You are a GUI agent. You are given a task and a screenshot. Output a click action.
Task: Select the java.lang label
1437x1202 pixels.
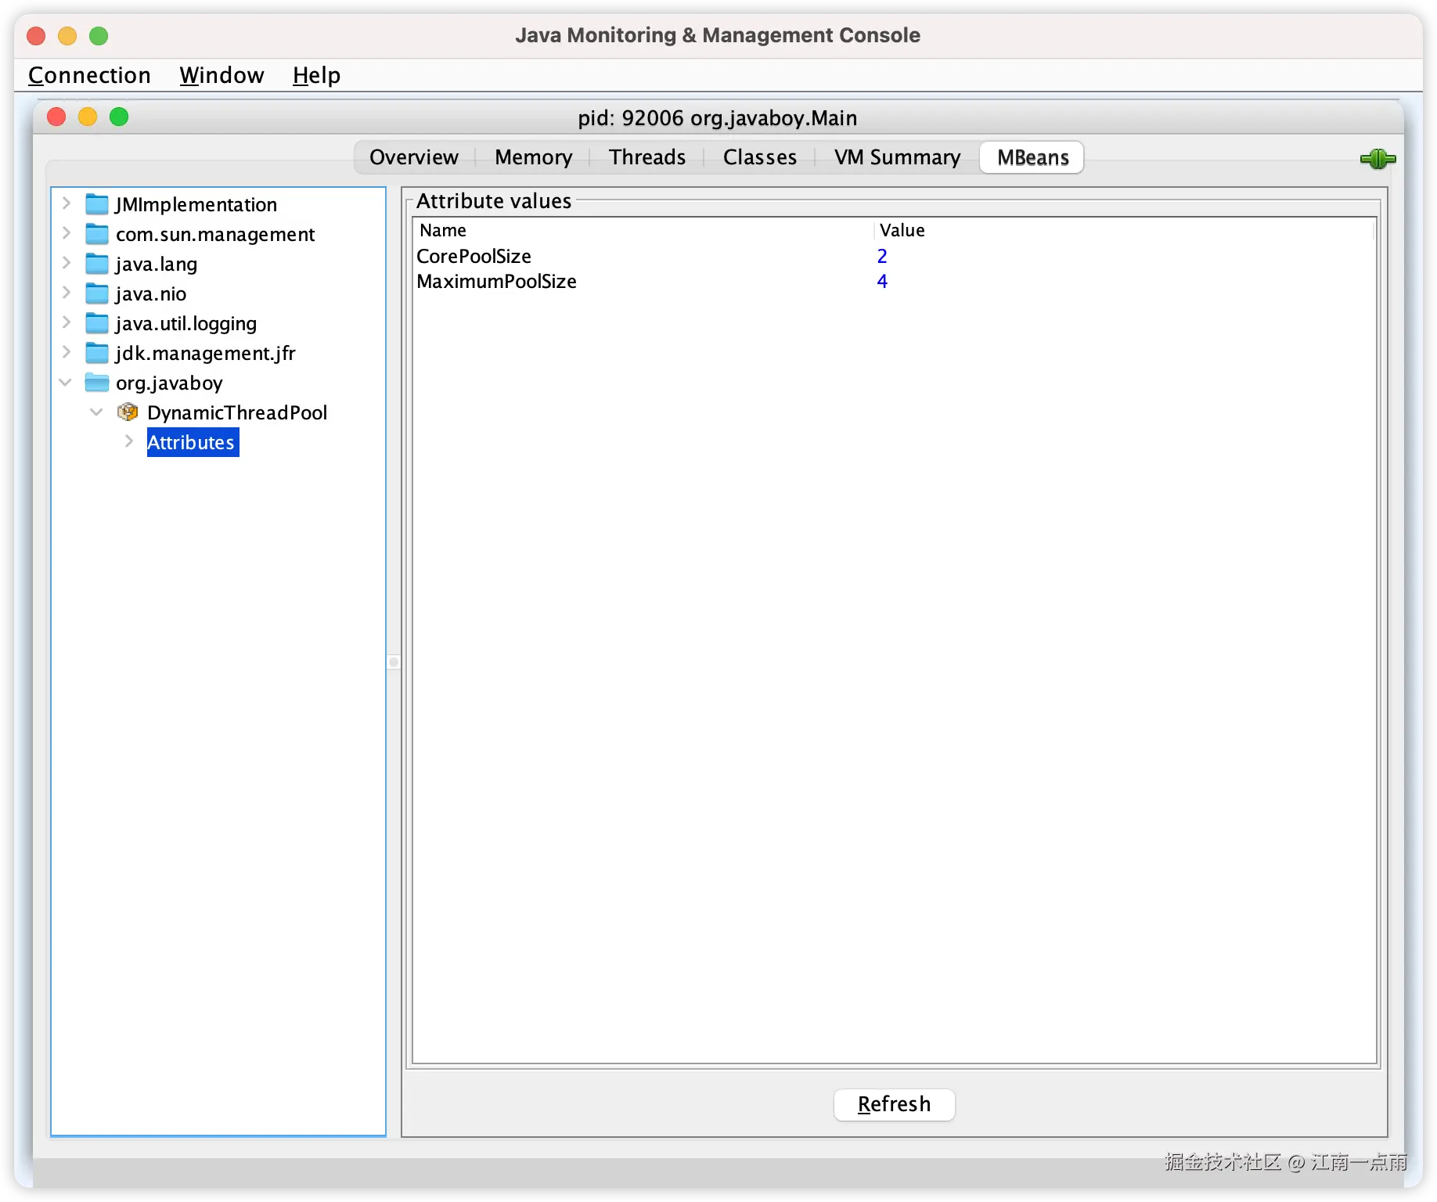coord(157,264)
